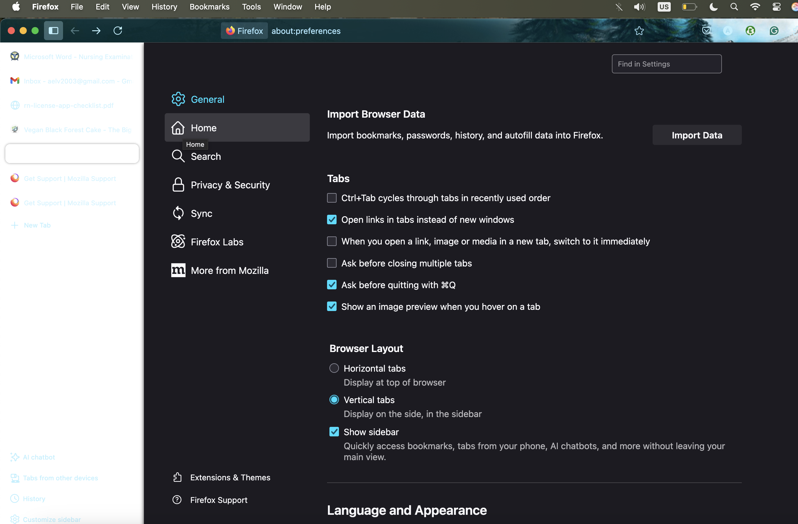Click the Bluetooth status icon
The image size is (798, 524).
point(619,7)
